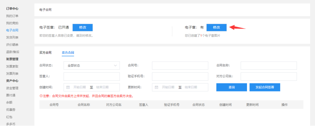
Task: Focus the 合同号 input field
Action: 180,66
